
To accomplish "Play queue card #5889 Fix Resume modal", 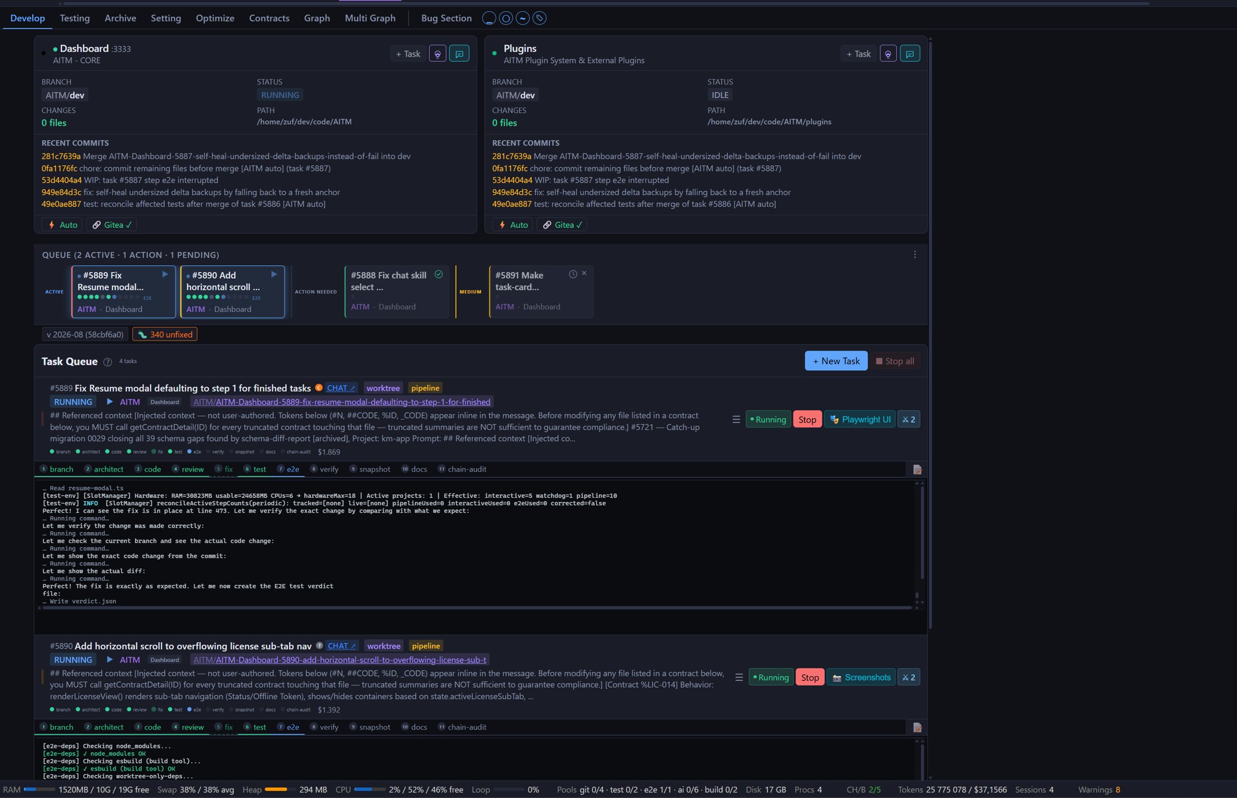I will point(165,274).
